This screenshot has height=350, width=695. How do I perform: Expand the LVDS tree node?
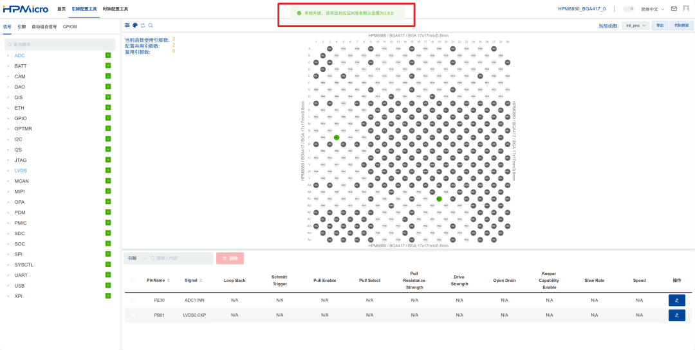click(8, 171)
